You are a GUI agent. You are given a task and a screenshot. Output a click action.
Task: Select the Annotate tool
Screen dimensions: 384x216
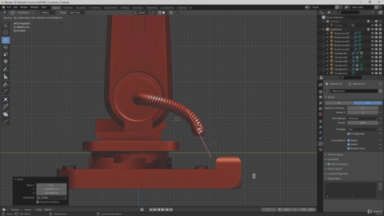pos(5,70)
